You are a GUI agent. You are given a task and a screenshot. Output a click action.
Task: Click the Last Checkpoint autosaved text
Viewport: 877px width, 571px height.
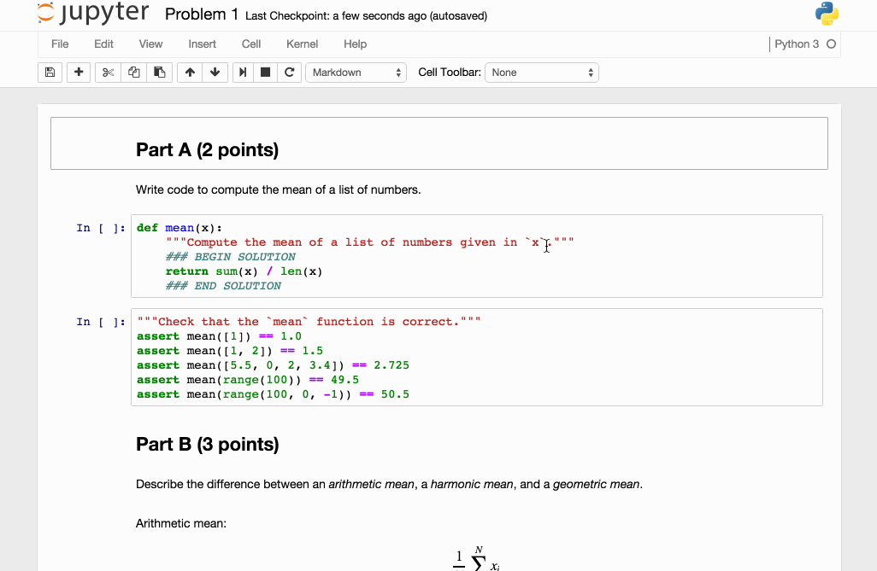[x=367, y=16]
